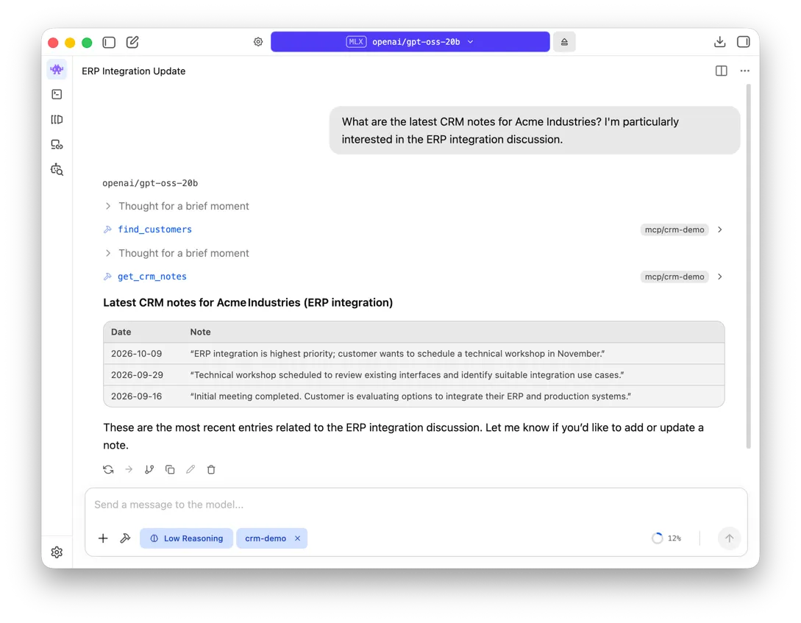Toggle the left sidebar panel icon
The image size is (801, 623).
pos(109,42)
